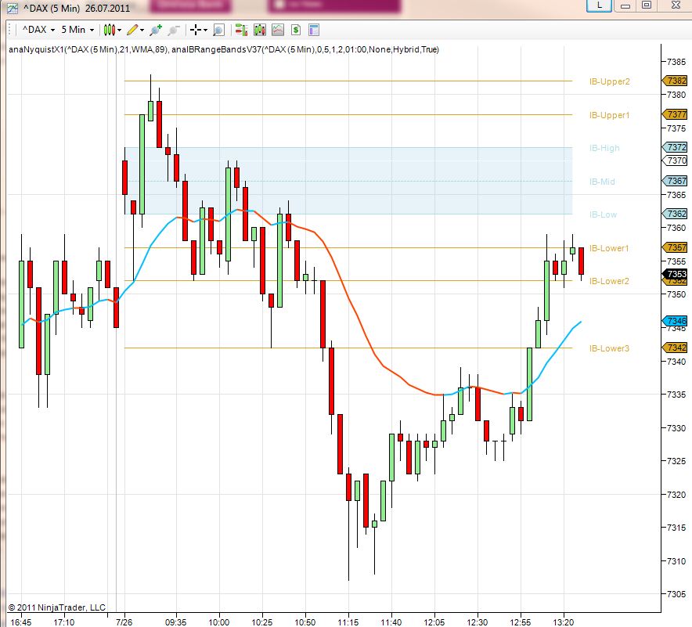Select the pencil drawing tools icon
This screenshot has width=692, height=627.
pos(132,30)
